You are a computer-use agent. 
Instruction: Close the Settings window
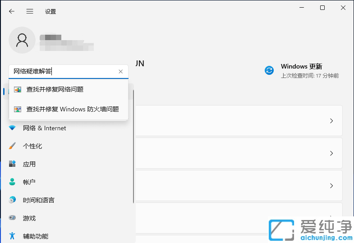(x=343, y=8)
